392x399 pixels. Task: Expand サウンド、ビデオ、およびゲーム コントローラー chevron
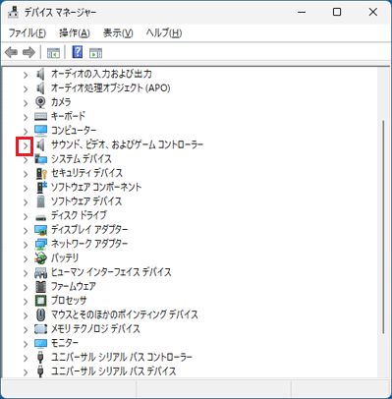pyautogui.click(x=26, y=145)
